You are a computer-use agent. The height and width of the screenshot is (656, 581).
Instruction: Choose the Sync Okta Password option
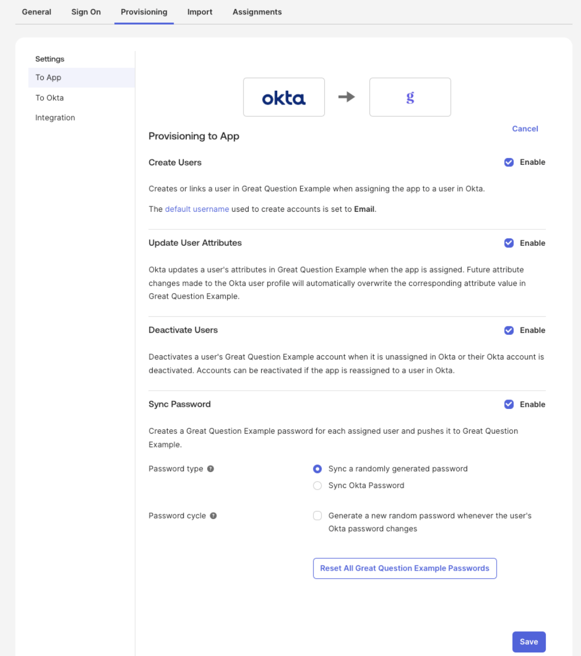click(317, 485)
